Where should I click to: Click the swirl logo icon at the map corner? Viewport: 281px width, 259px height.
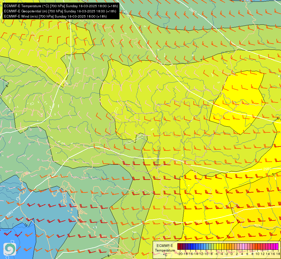point(10,249)
